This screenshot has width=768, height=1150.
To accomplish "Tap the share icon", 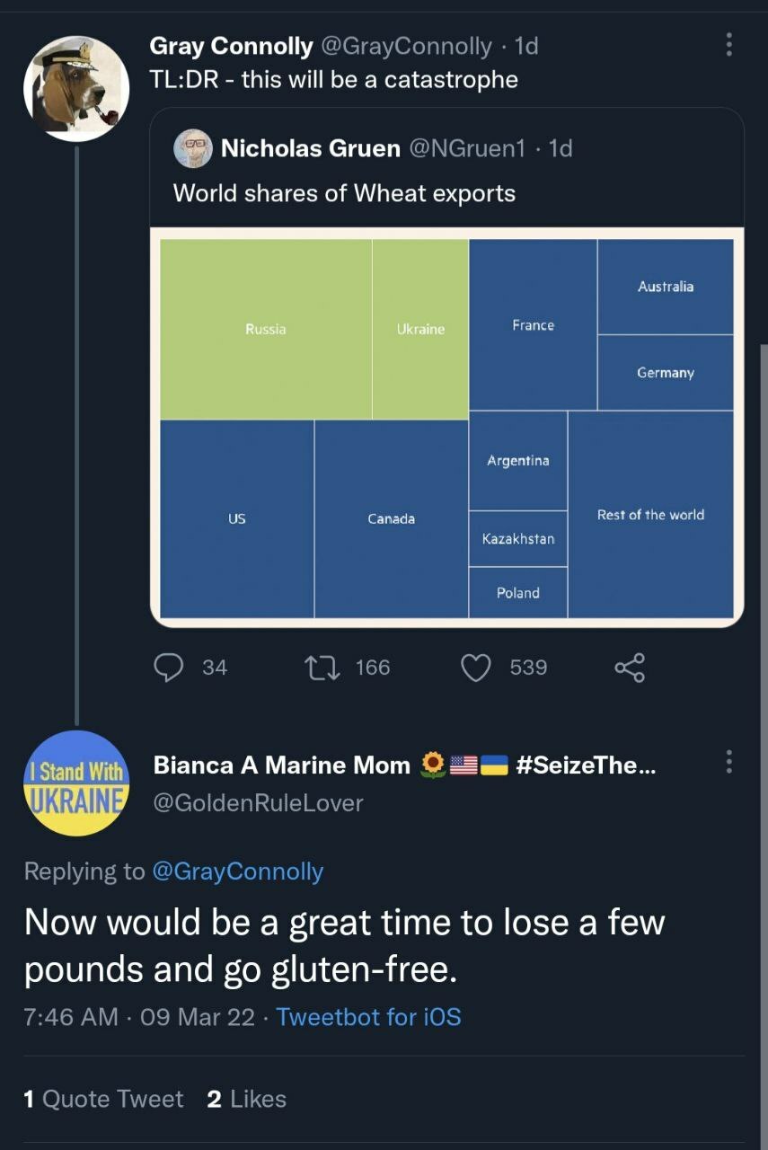I will click(x=629, y=667).
